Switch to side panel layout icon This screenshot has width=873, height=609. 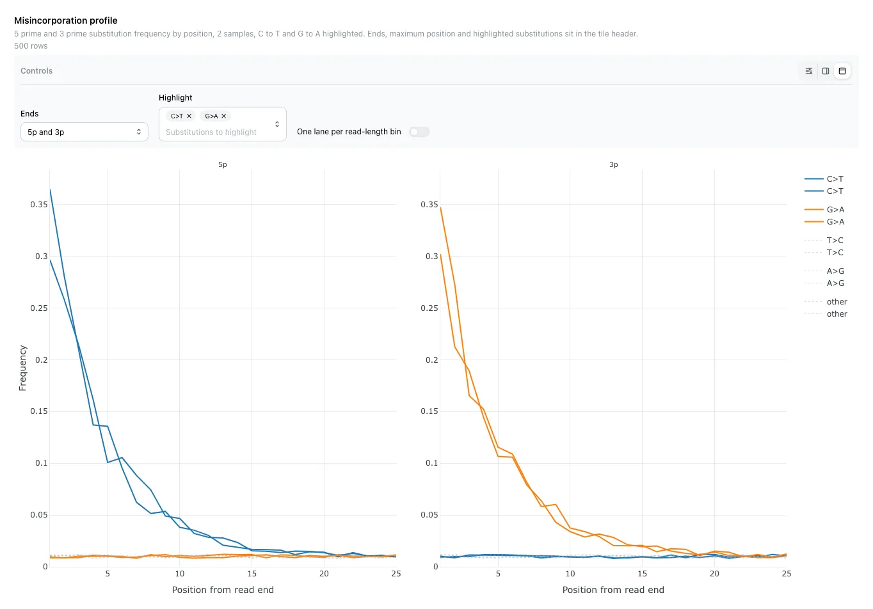pos(826,71)
